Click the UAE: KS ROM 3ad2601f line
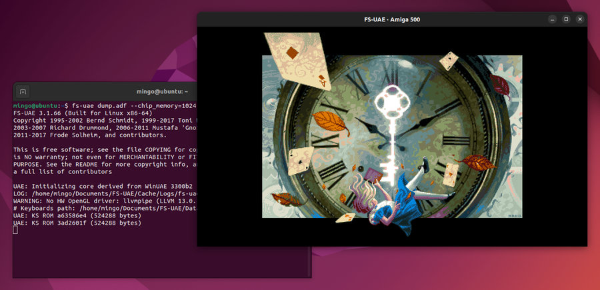The image size is (600, 290). 77,223
